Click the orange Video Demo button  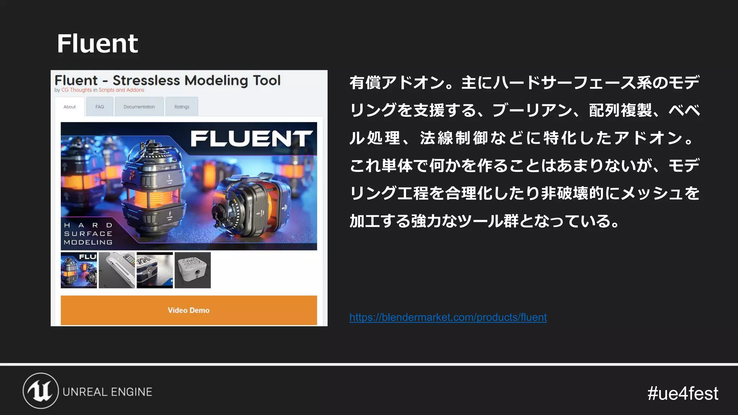[189, 310]
